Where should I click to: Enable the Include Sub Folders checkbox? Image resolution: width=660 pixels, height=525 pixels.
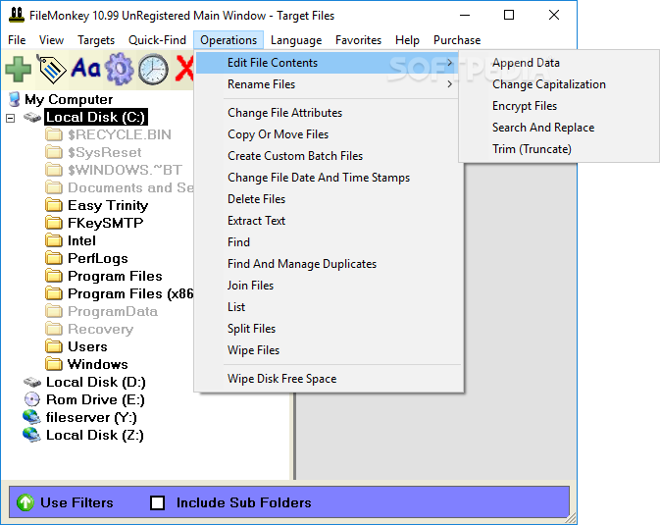click(x=158, y=502)
